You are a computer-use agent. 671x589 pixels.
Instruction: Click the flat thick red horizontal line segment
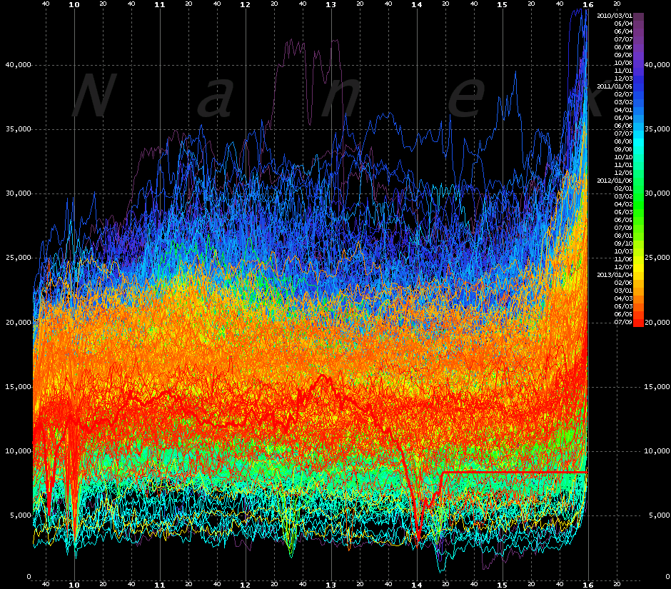pos(514,473)
